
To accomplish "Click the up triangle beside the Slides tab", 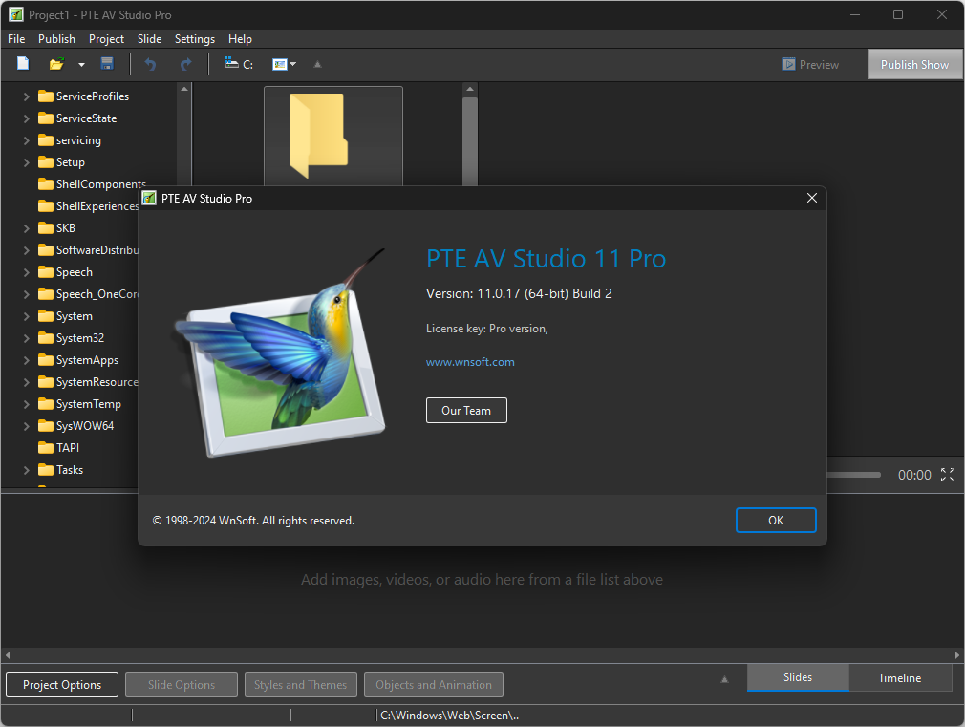I will point(724,679).
